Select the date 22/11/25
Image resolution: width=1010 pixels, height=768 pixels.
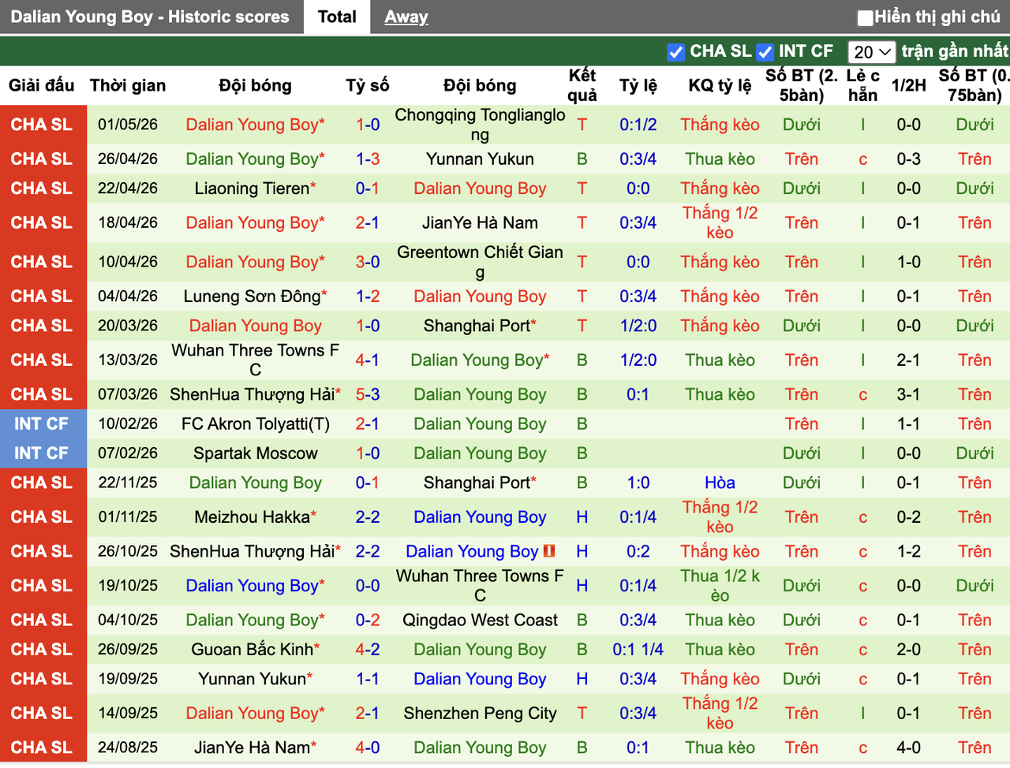click(x=128, y=483)
